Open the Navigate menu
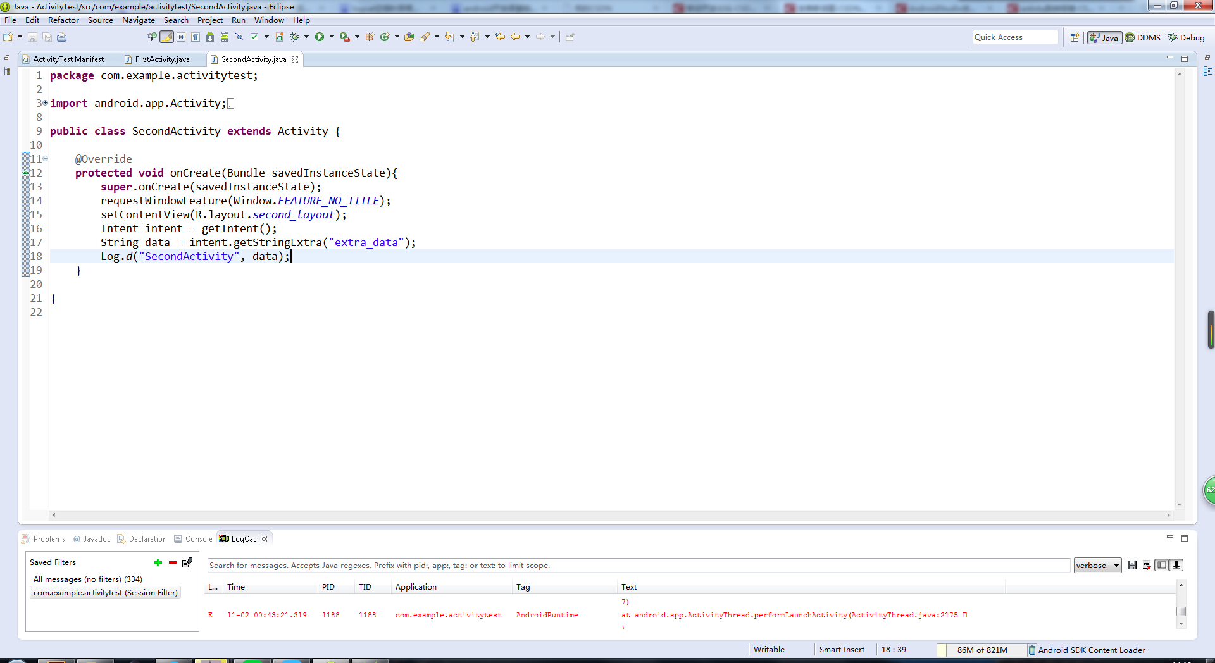This screenshot has width=1215, height=663. [x=139, y=20]
